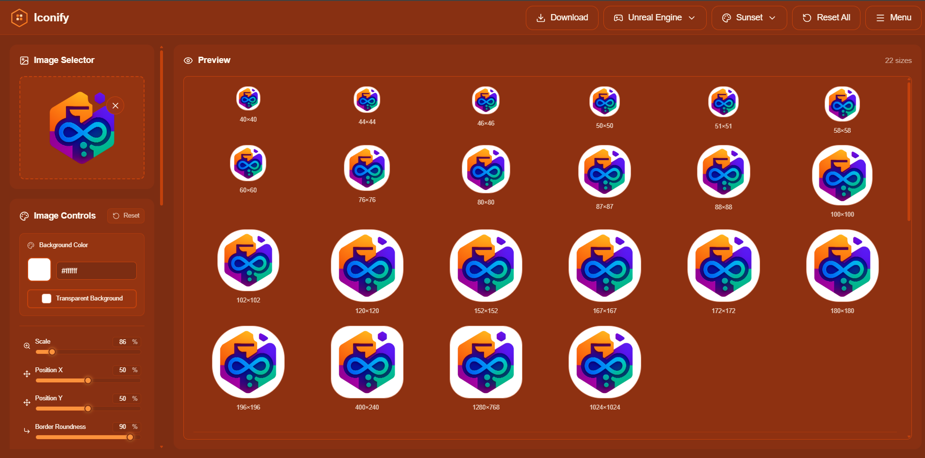Open the Sunset theme dropdown
The image size is (925, 458).
(x=748, y=17)
